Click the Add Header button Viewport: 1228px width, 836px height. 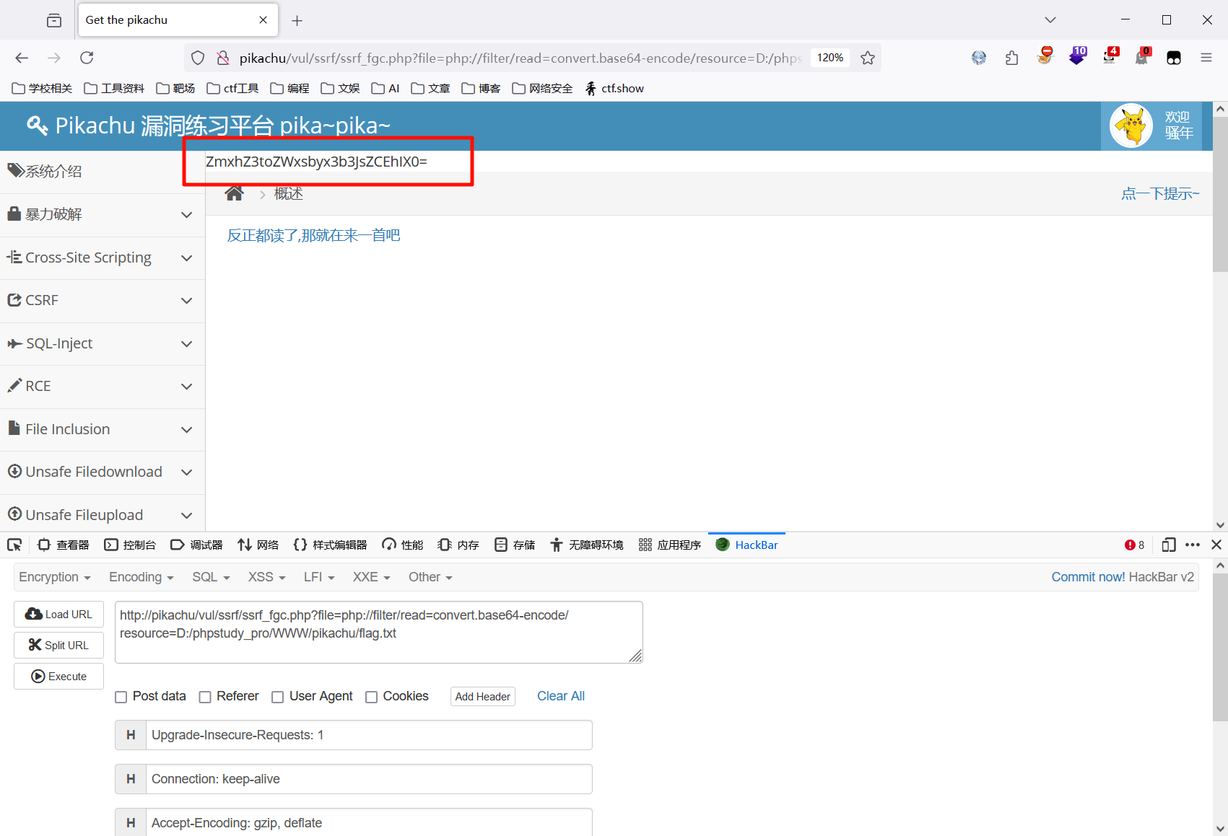click(x=483, y=696)
